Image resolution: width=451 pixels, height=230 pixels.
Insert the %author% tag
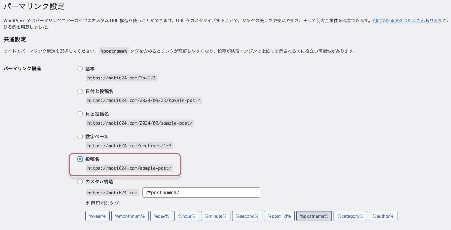(383, 216)
